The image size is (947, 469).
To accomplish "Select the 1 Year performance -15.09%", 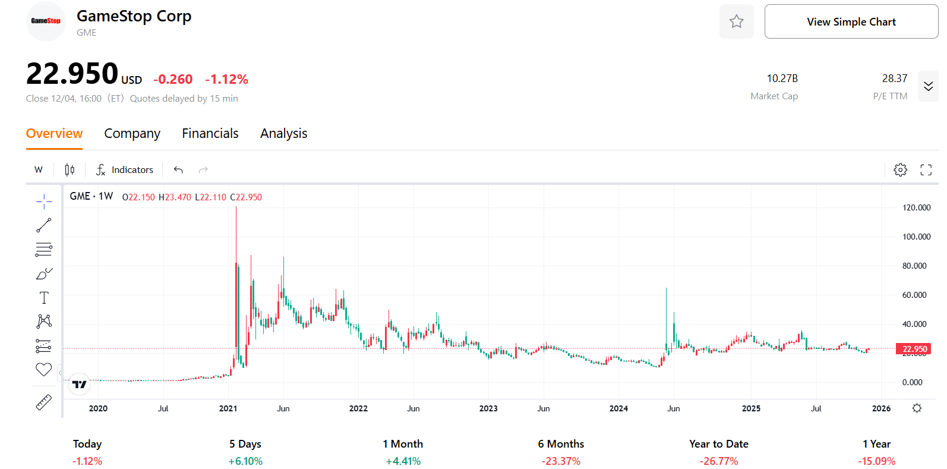I will pyautogui.click(x=876, y=461).
